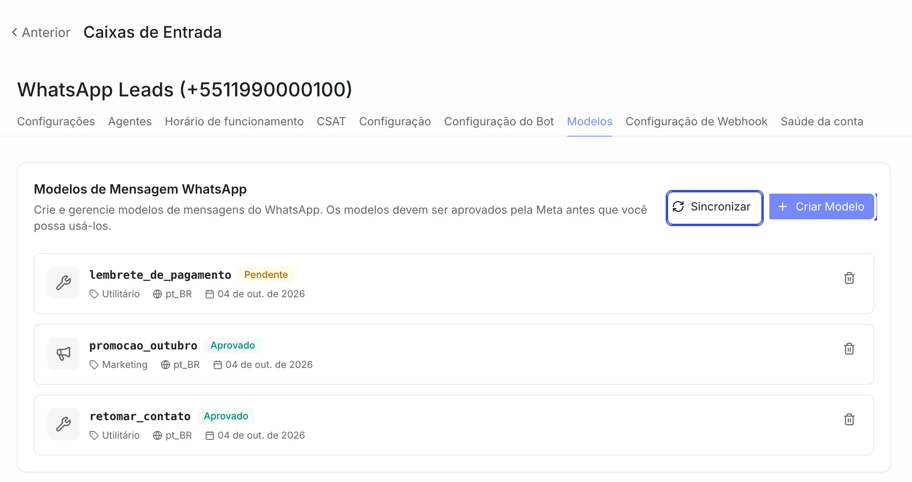This screenshot has width=912, height=482.
Task: Click the lembrete_de_pagamento template name
Action: click(160, 275)
